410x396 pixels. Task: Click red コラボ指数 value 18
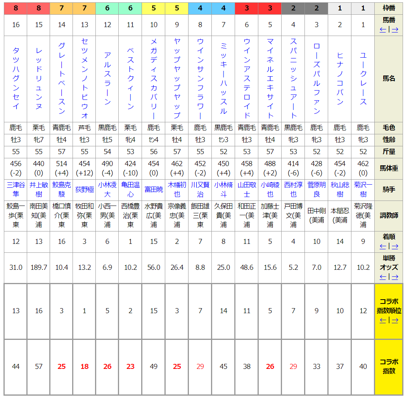(x=85, y=367)
